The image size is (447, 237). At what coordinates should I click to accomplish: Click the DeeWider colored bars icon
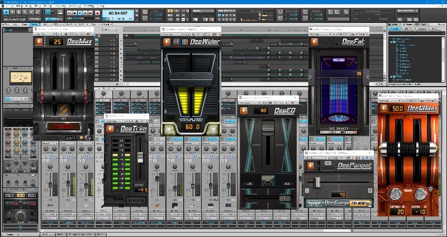pyautogui.click(x=185, y=42)
